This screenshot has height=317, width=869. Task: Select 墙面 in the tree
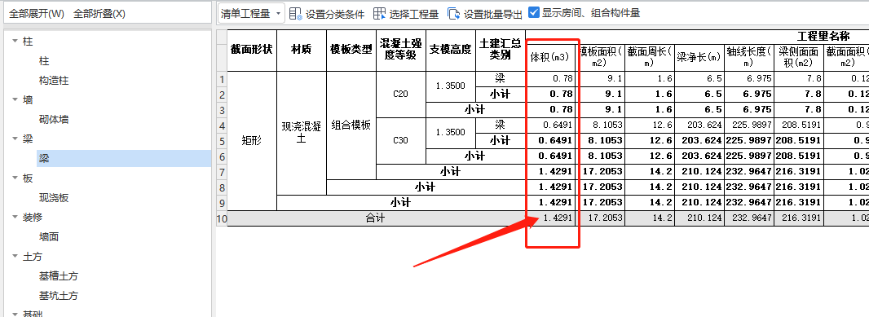pos(49,237)
